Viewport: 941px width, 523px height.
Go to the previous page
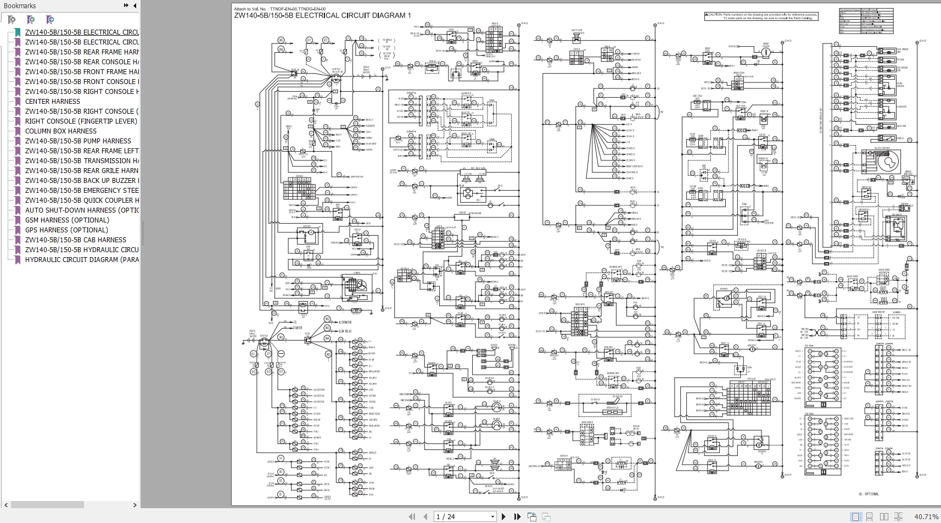coord(425,516)
